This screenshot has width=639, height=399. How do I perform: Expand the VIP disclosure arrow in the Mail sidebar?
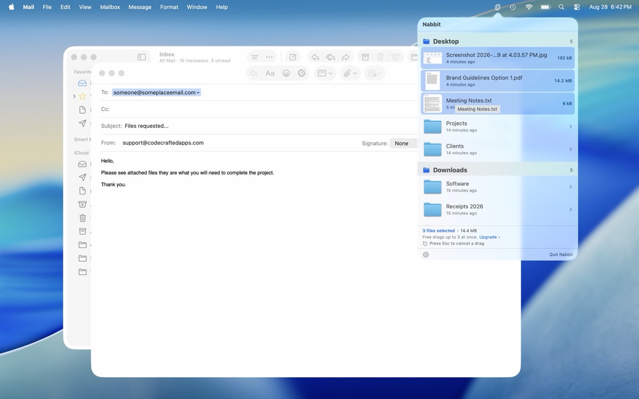point(74,96)
